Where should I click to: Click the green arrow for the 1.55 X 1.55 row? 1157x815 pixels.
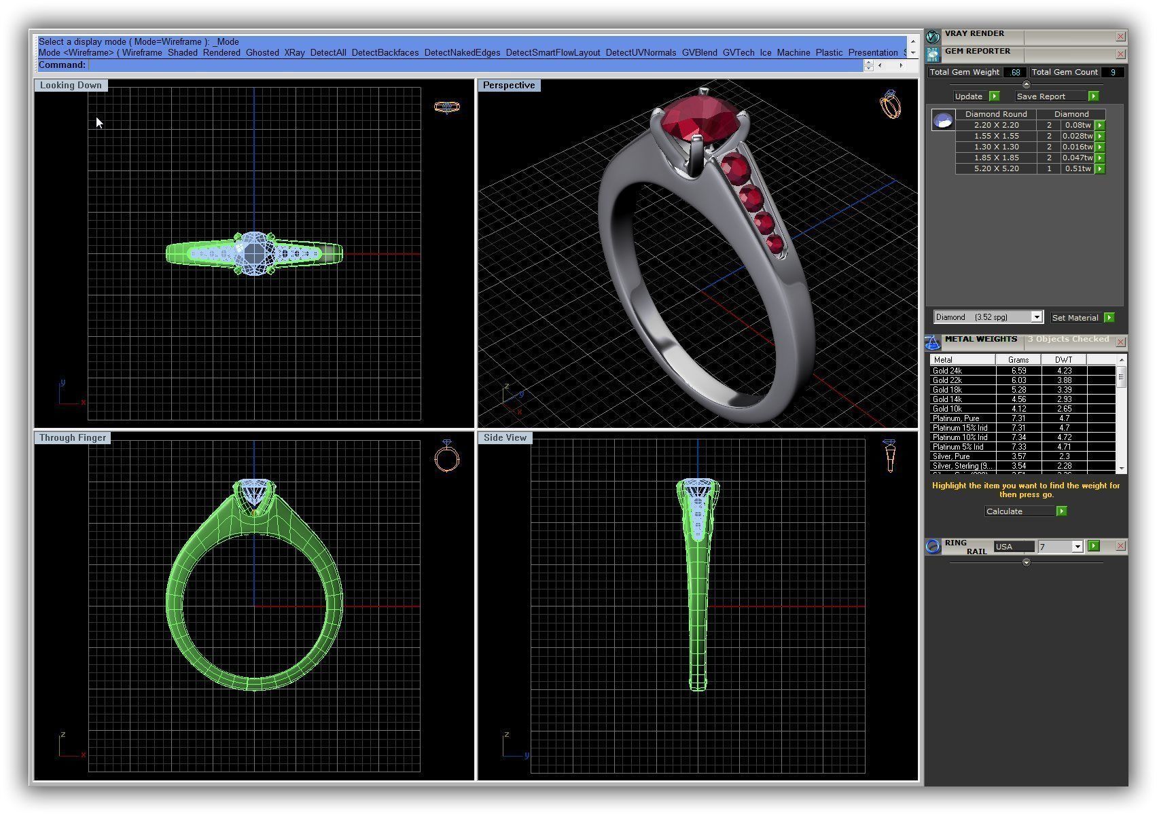click(x=1100, y=137)
